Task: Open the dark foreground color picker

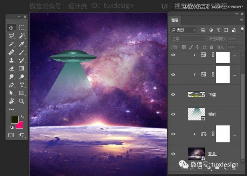Action: tap(14, 119)
